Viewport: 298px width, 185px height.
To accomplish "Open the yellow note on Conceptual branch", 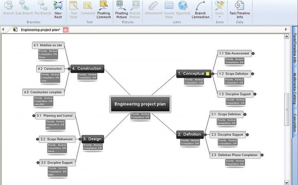I will click(x=208, y=74).
